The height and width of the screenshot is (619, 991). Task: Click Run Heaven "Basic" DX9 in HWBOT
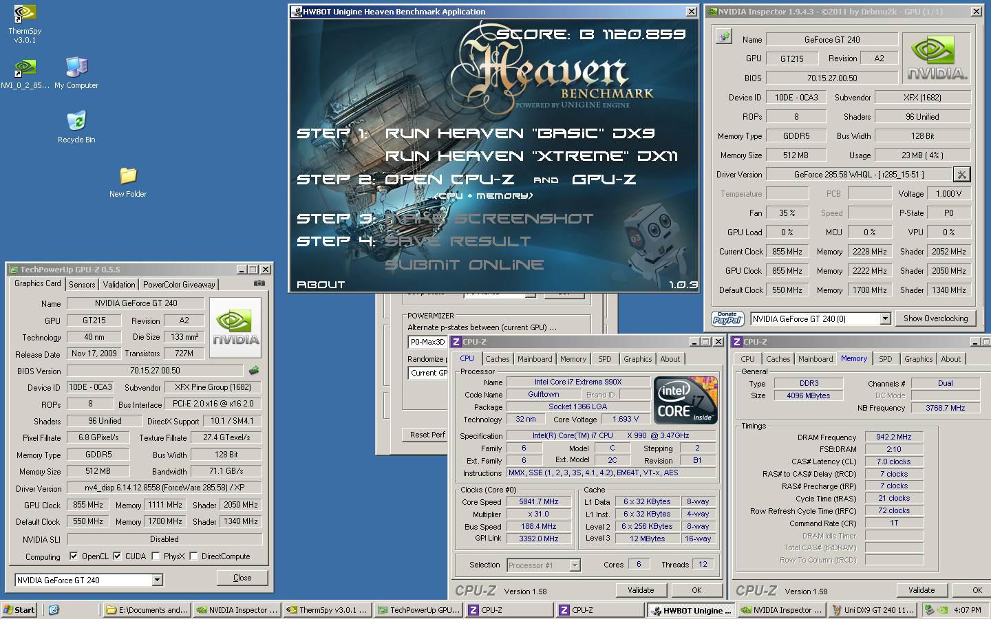[x=520, y=133]
